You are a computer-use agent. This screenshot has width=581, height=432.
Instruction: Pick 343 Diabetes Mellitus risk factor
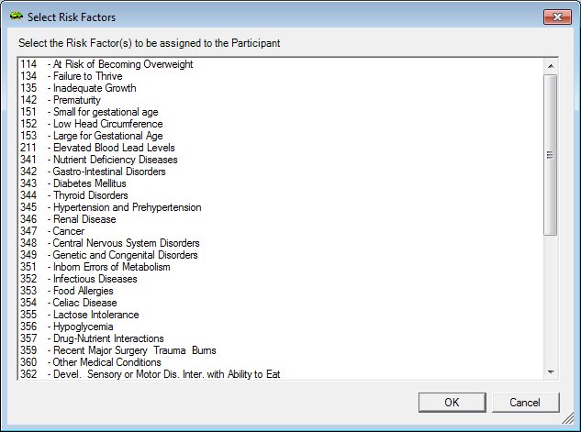point(281,183)
